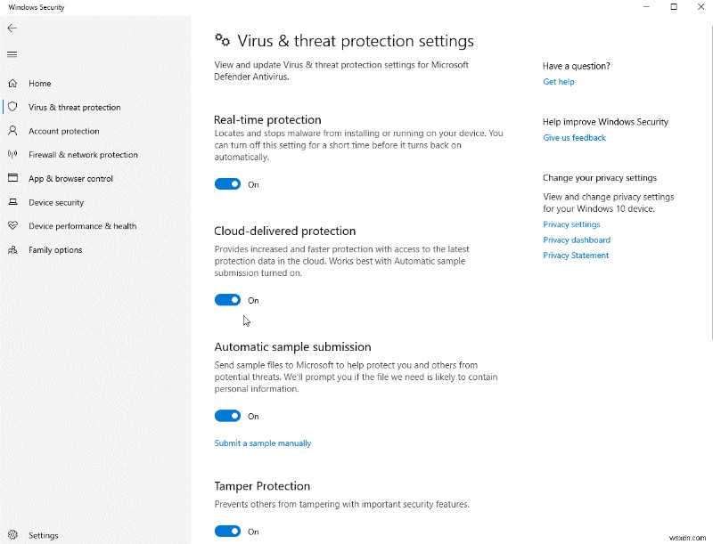Expand the hamburger navigation menu
The image size is (713, 544).
pyautogui.click(x=12, y=54)
